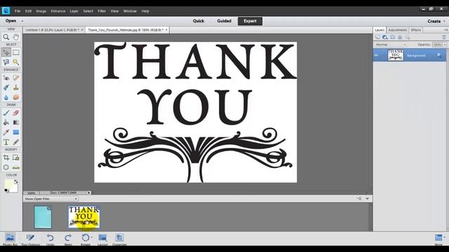Screen dimensions: 449x252
Task: Select the Zoom tool
Action: 6,37
